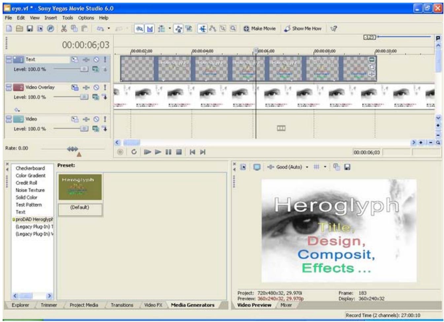The image size is (444, 322).
Task: Create a new project with the blank page icon
Action: [x=9, y=29]
